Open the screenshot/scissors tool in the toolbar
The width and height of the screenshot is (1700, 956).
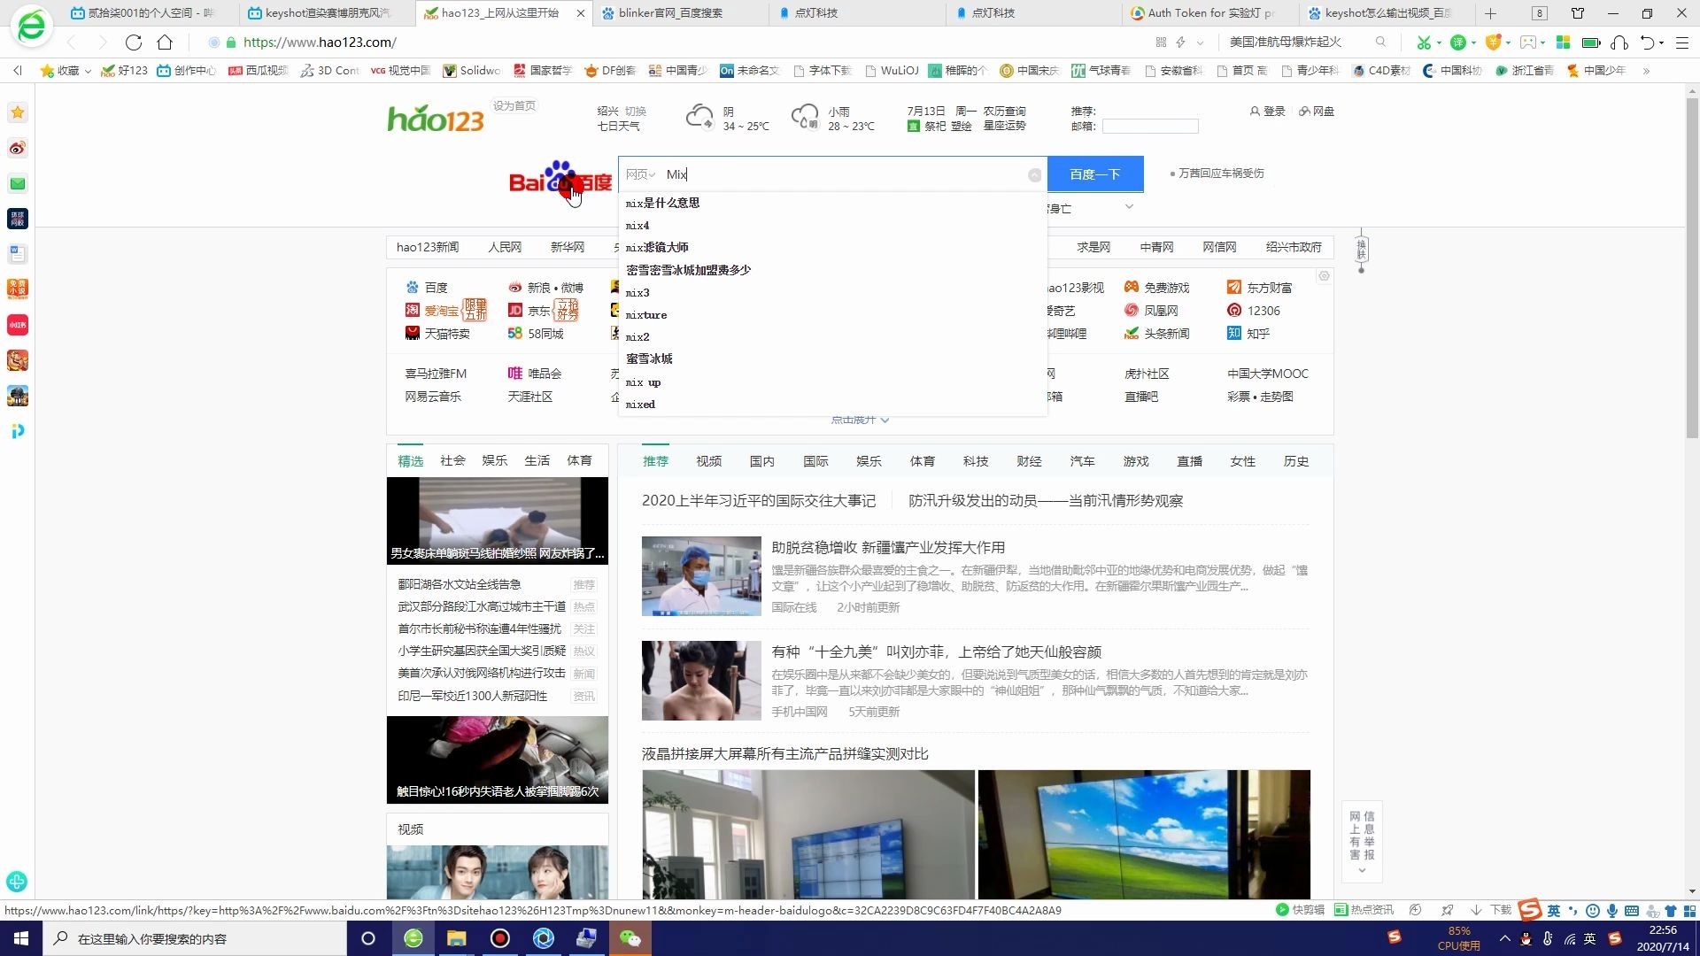click(1425, 42)
